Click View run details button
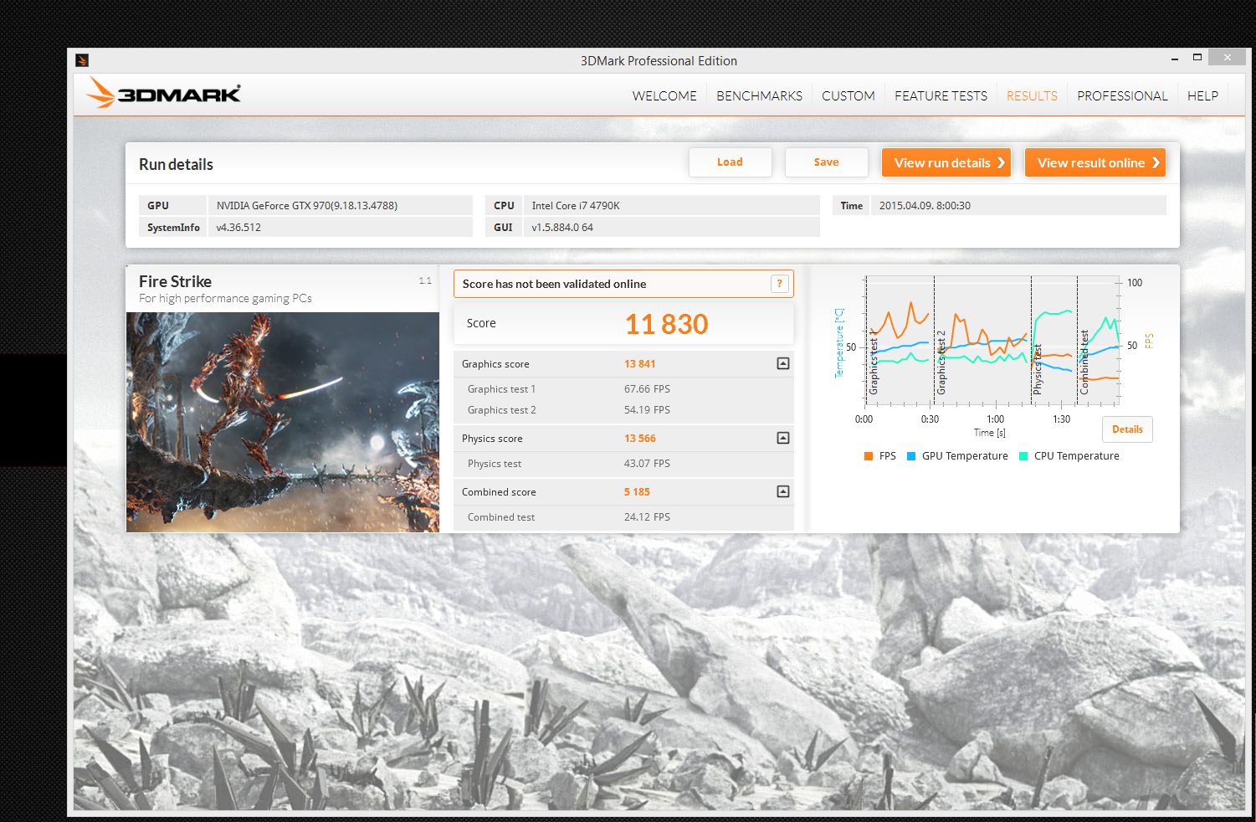Screen dimensions: 1256x822 click(x=946, y=162)
